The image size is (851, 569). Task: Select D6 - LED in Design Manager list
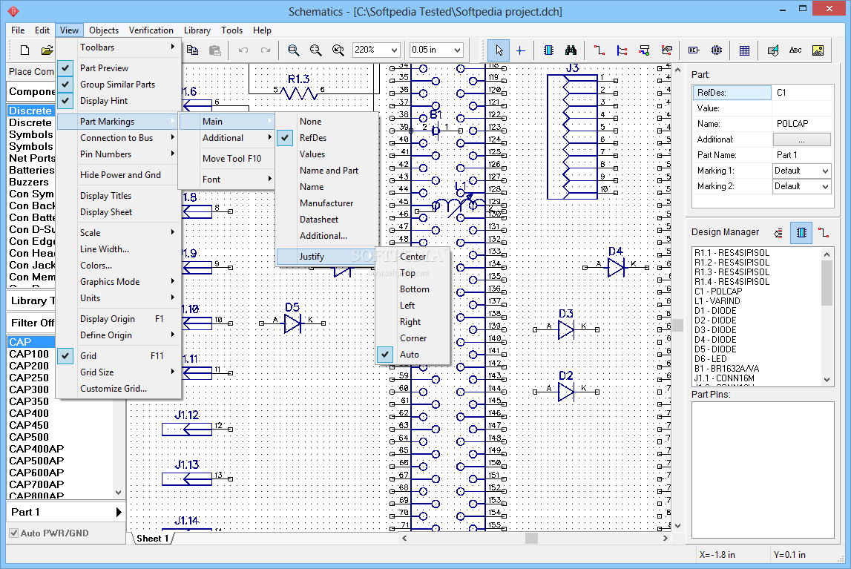tap(710, 359)
